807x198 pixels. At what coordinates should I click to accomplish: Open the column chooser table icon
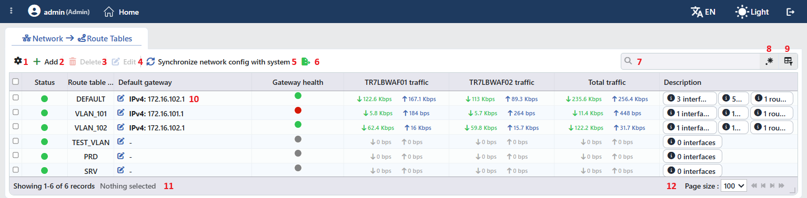click(x=788, y=61)
